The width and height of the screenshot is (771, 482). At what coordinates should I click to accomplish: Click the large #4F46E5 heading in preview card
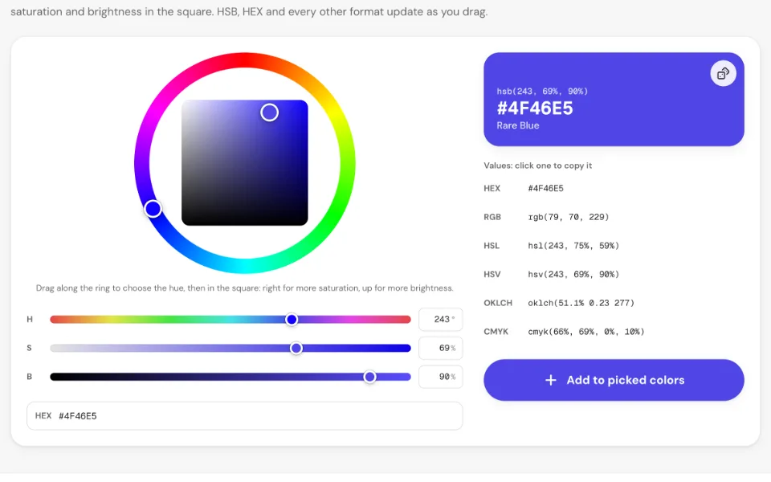[535, 108]
